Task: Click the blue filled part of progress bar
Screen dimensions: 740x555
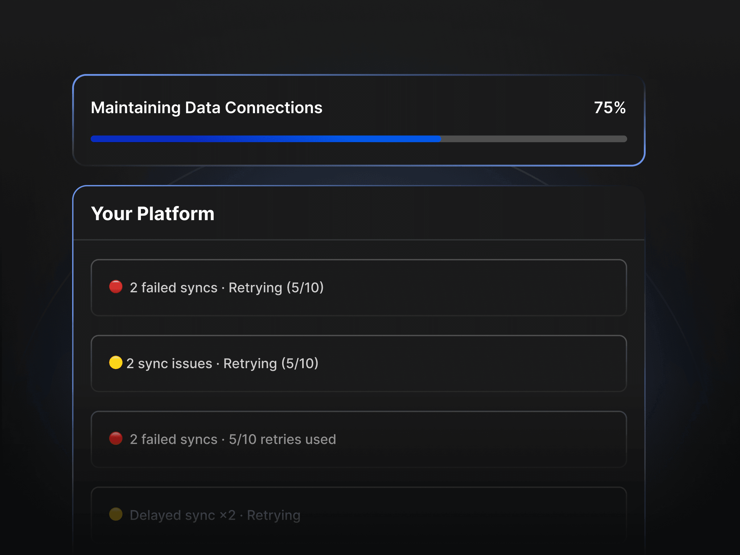Action: (265, 139)
